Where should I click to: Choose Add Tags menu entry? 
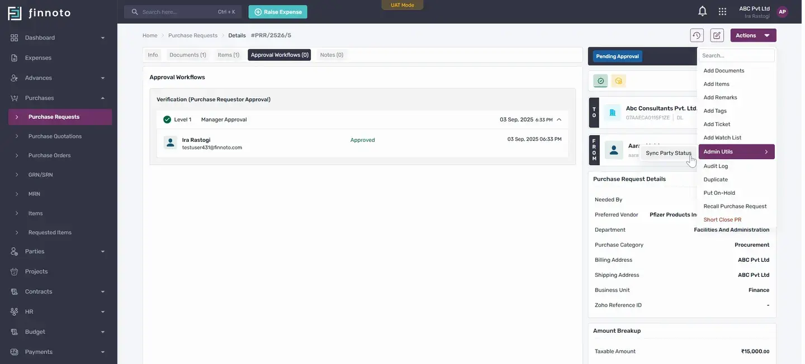tap(736, 111)
